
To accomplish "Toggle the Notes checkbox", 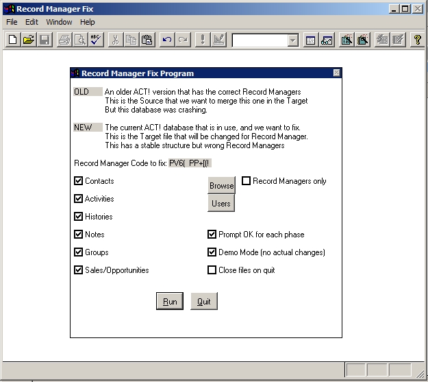I will click(x=78, y=235).
